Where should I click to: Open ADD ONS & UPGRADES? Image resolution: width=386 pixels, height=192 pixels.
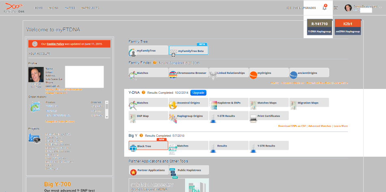click(x=301, y=8)
